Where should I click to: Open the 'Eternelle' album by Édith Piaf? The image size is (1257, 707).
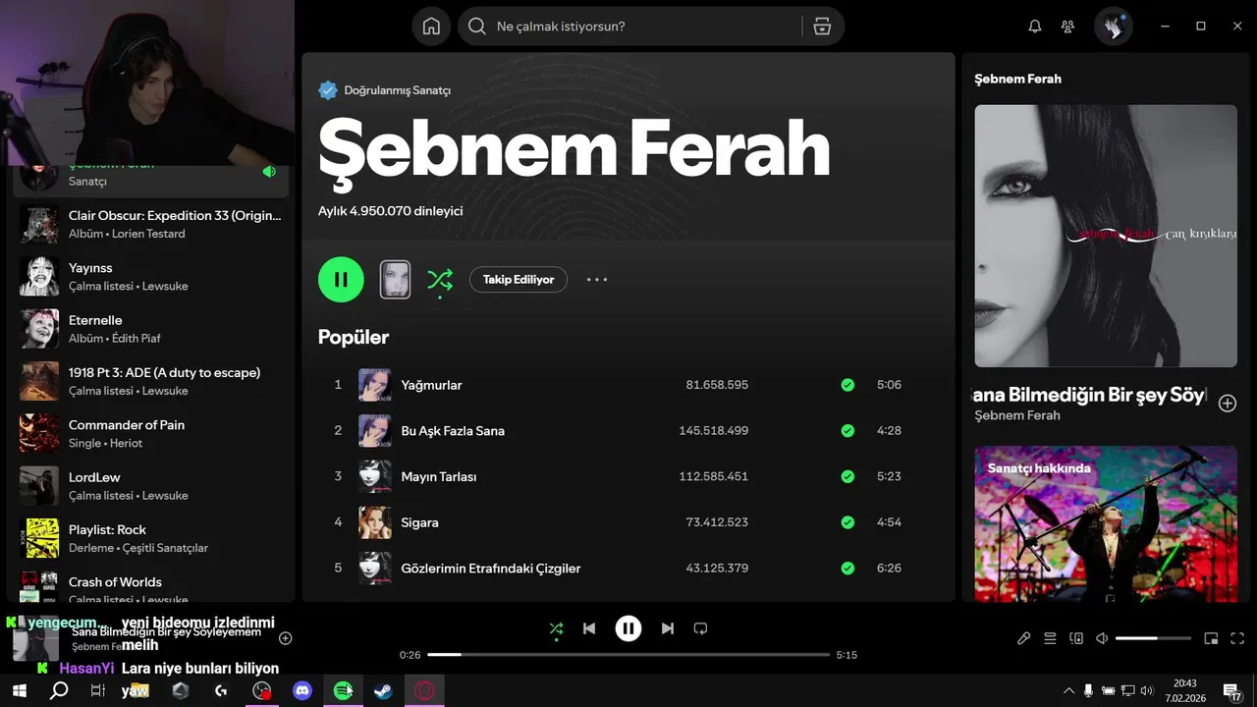[151, 329]
